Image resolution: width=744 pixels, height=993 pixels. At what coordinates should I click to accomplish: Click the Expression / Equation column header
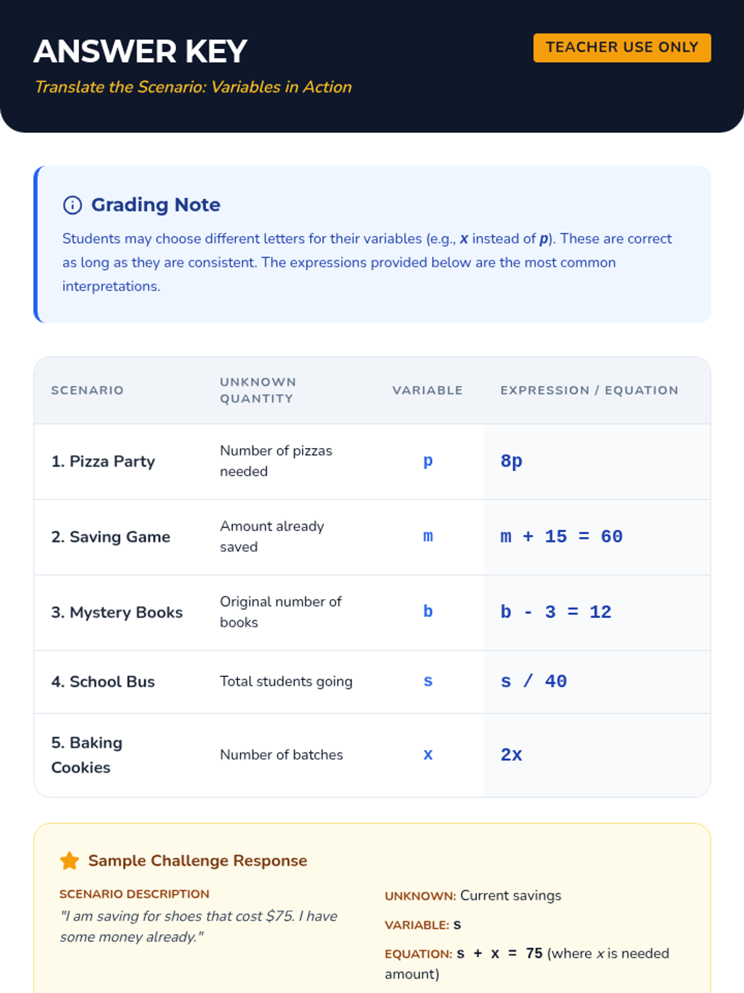(590, 390)
